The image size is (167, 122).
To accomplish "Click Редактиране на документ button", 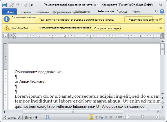I will click(x=139, y=19).
